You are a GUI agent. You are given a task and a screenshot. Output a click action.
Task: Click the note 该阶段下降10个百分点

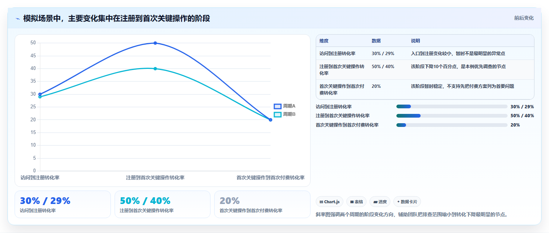(458, 67)
